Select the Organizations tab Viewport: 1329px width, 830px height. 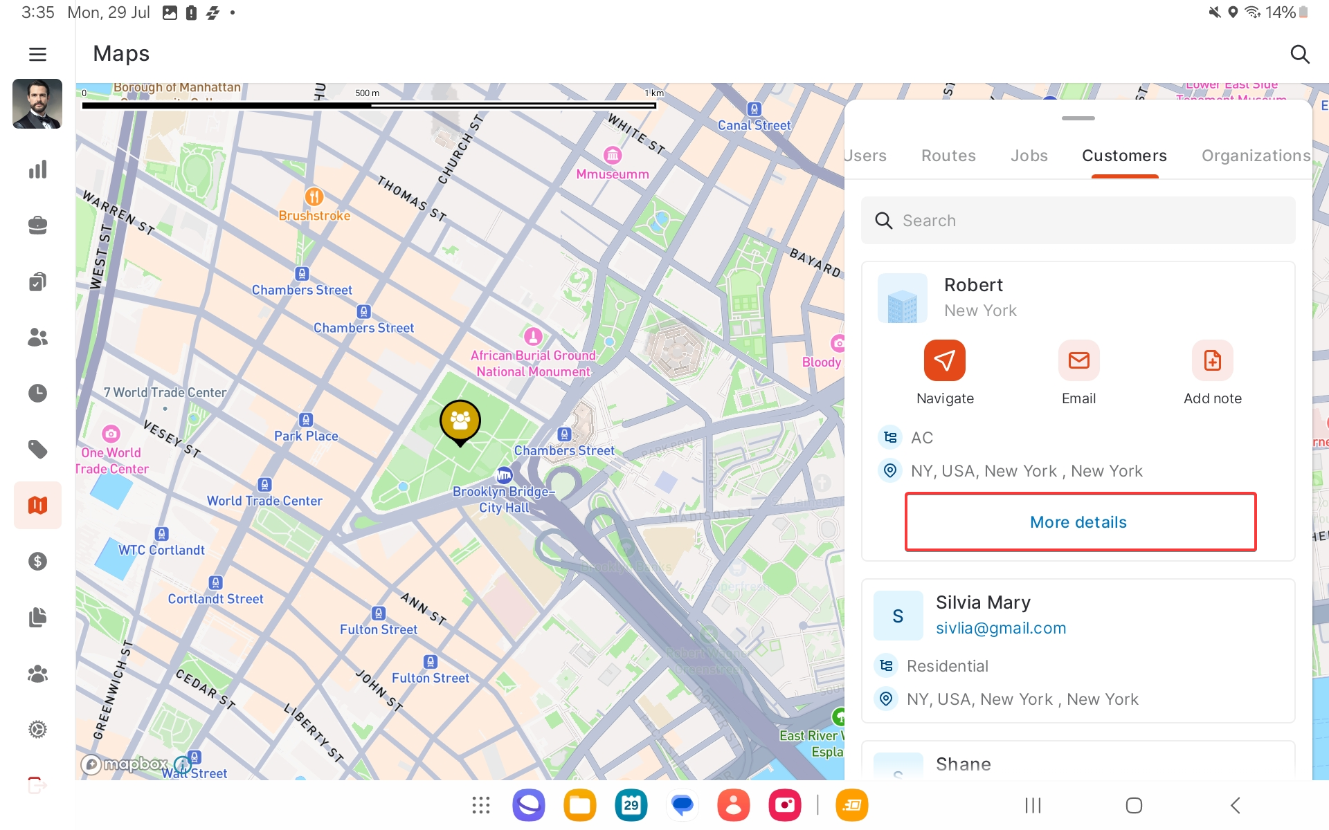tap(1256, 156)
